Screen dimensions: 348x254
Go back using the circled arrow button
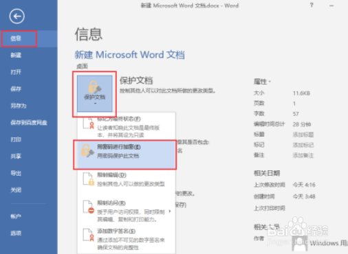tap(17, 16)
